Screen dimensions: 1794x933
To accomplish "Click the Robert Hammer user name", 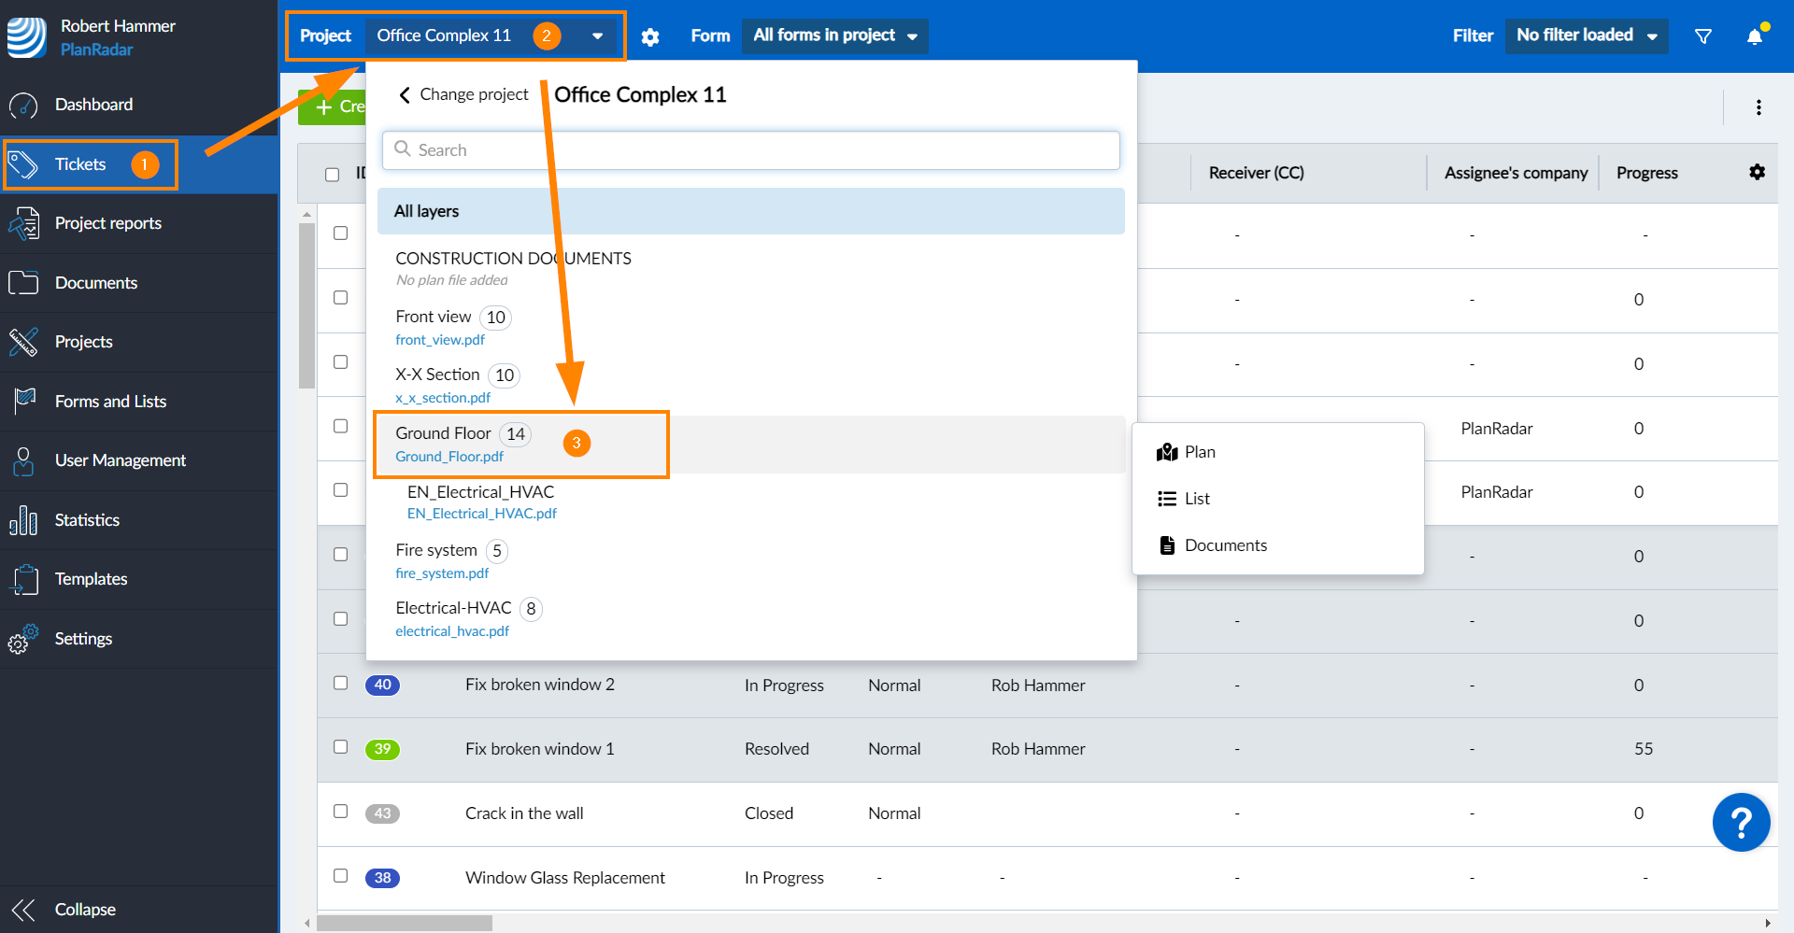I will point(118,26).
